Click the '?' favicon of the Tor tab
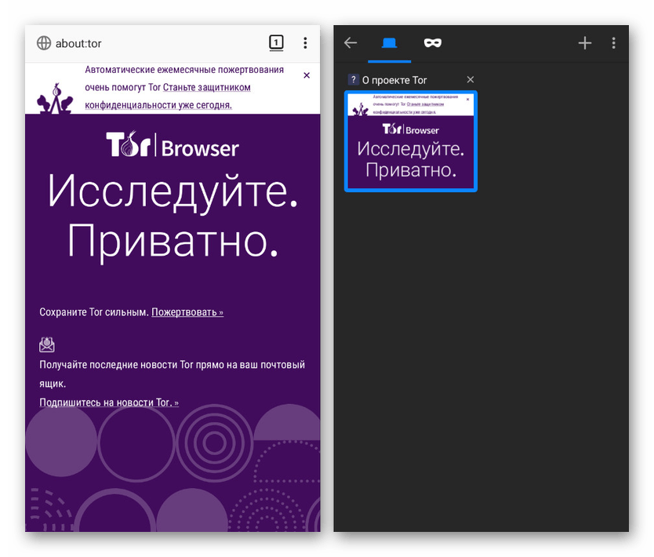Viewport: 654px width, 557px height. pos(353,79)
